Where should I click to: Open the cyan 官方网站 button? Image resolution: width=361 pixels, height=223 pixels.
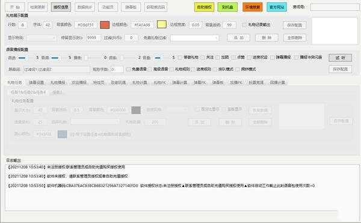point(277,7)
